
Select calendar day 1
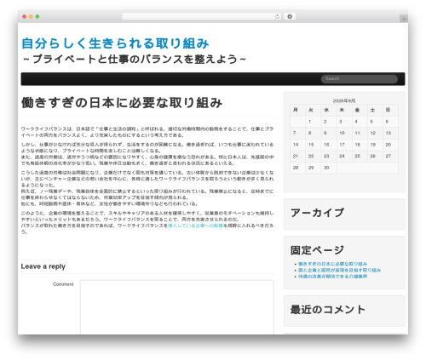[309, 122]
